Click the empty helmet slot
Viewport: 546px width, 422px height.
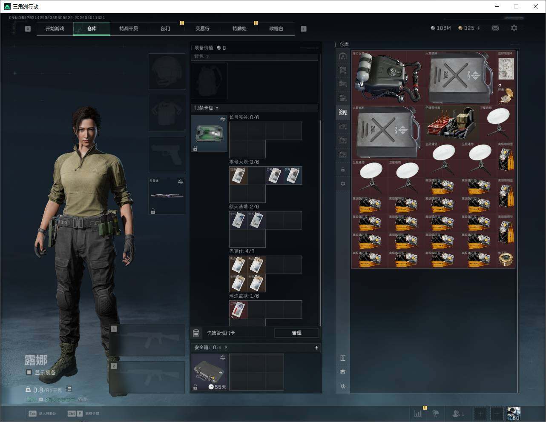pyautogui.click(x=167, y=71)
